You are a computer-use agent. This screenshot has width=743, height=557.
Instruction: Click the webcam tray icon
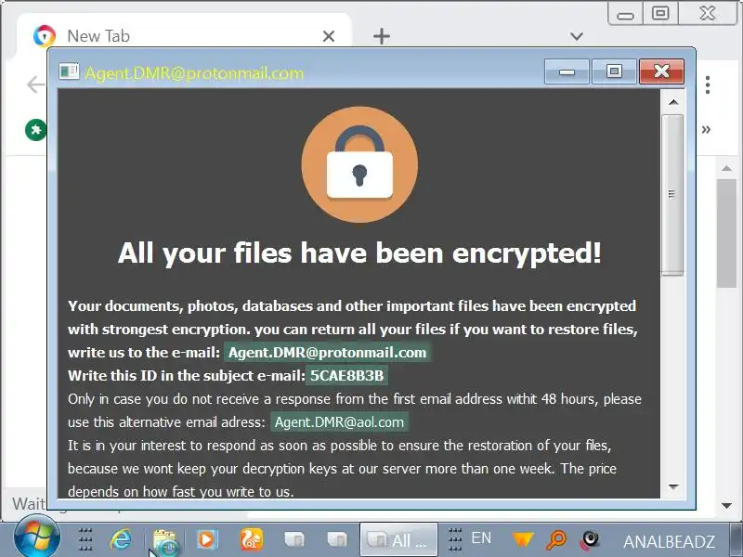pyautogui.click(x=590, y=539)
